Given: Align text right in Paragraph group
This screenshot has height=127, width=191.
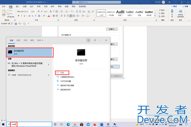Looking at the screenshot, I should (68, 16).
